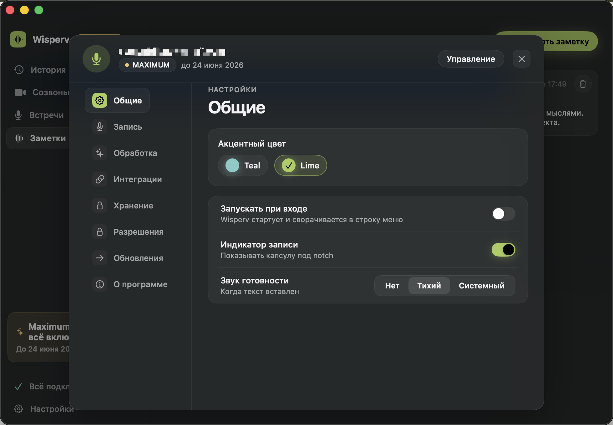This screenshot has height=425, width=613.
Task: Click the Maximum subscription card
Action: 39,337
